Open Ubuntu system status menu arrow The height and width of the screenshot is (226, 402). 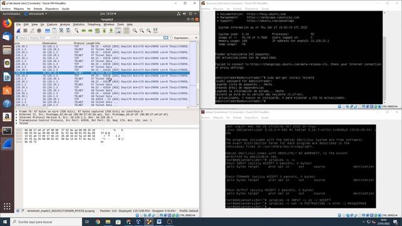(195, 14)
